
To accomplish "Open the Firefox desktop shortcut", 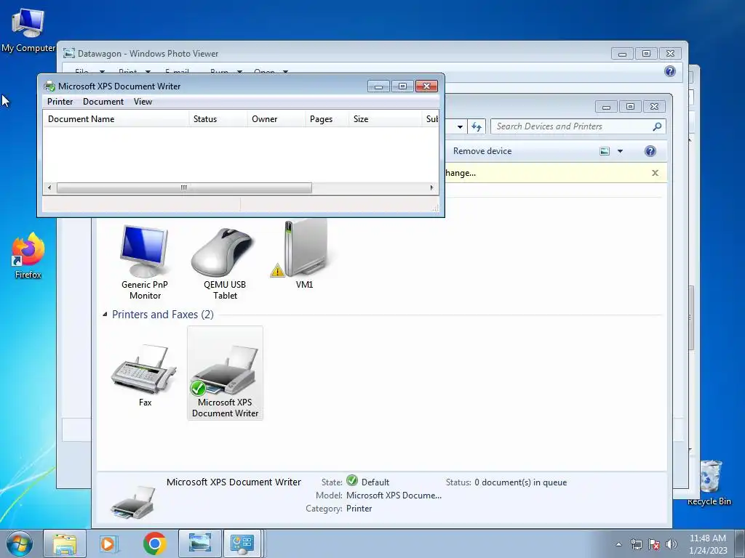I will [28, 256].
